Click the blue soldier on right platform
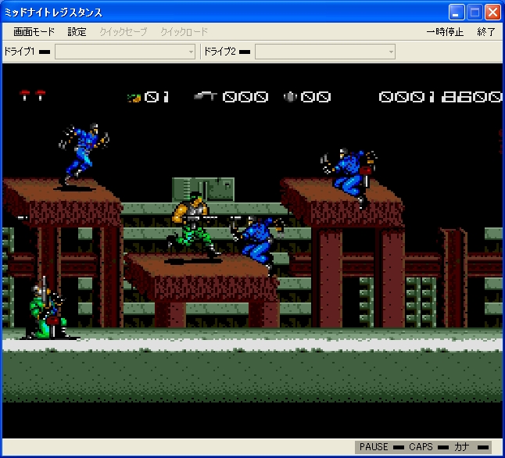This screenshot has height=458, width=505. [x=349, y=177]
